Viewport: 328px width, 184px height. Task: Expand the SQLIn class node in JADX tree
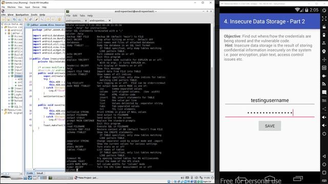[9, 107]
